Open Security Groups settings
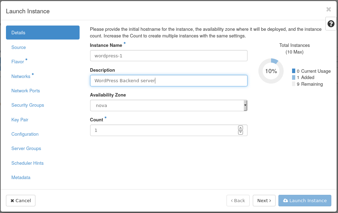 (x=28, y=105)
